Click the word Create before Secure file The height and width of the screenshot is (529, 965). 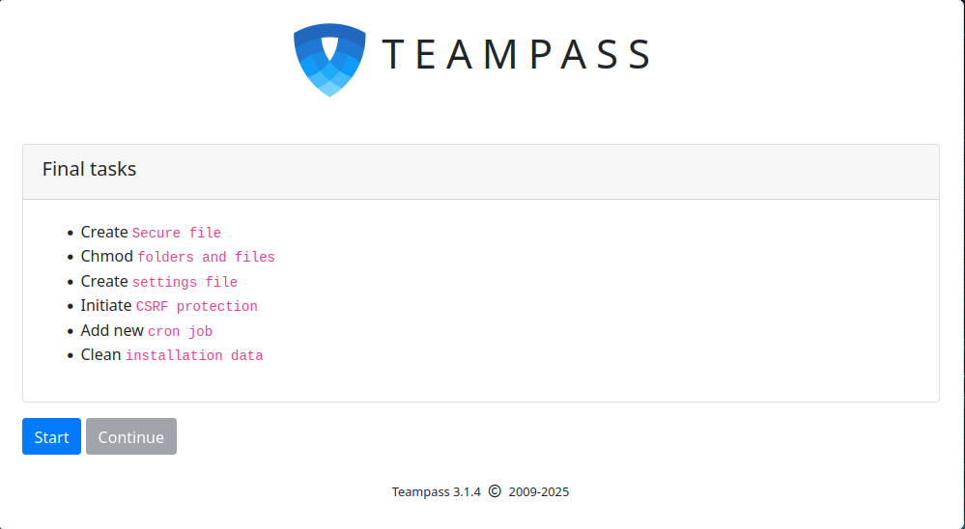tap(104, 233)
